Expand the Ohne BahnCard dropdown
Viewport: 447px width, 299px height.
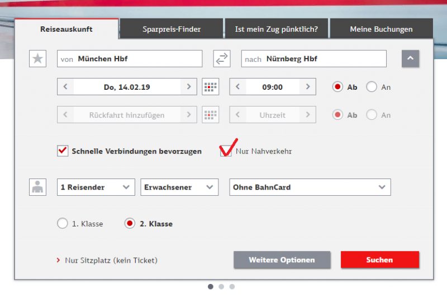coord(310,187)
